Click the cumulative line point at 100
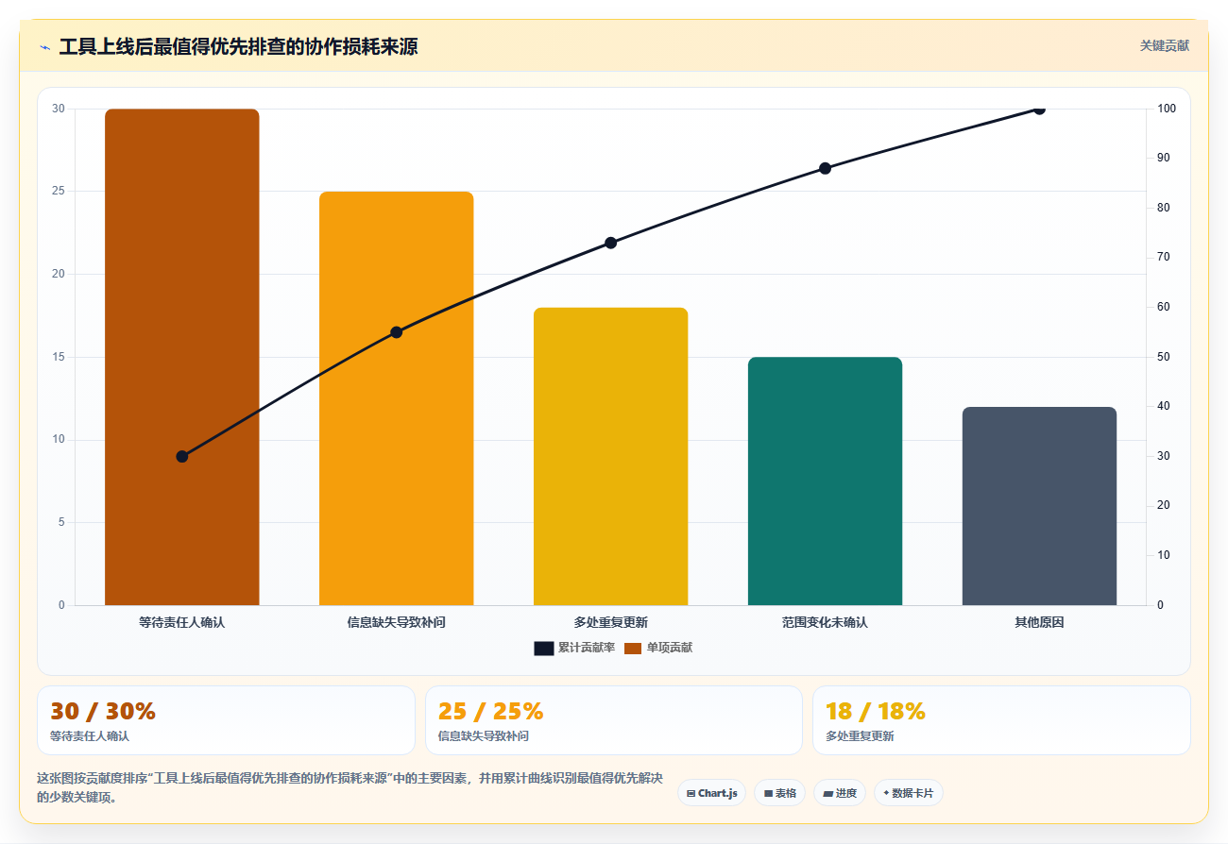The image size is (1228, 844). (x=1039, y=109)
